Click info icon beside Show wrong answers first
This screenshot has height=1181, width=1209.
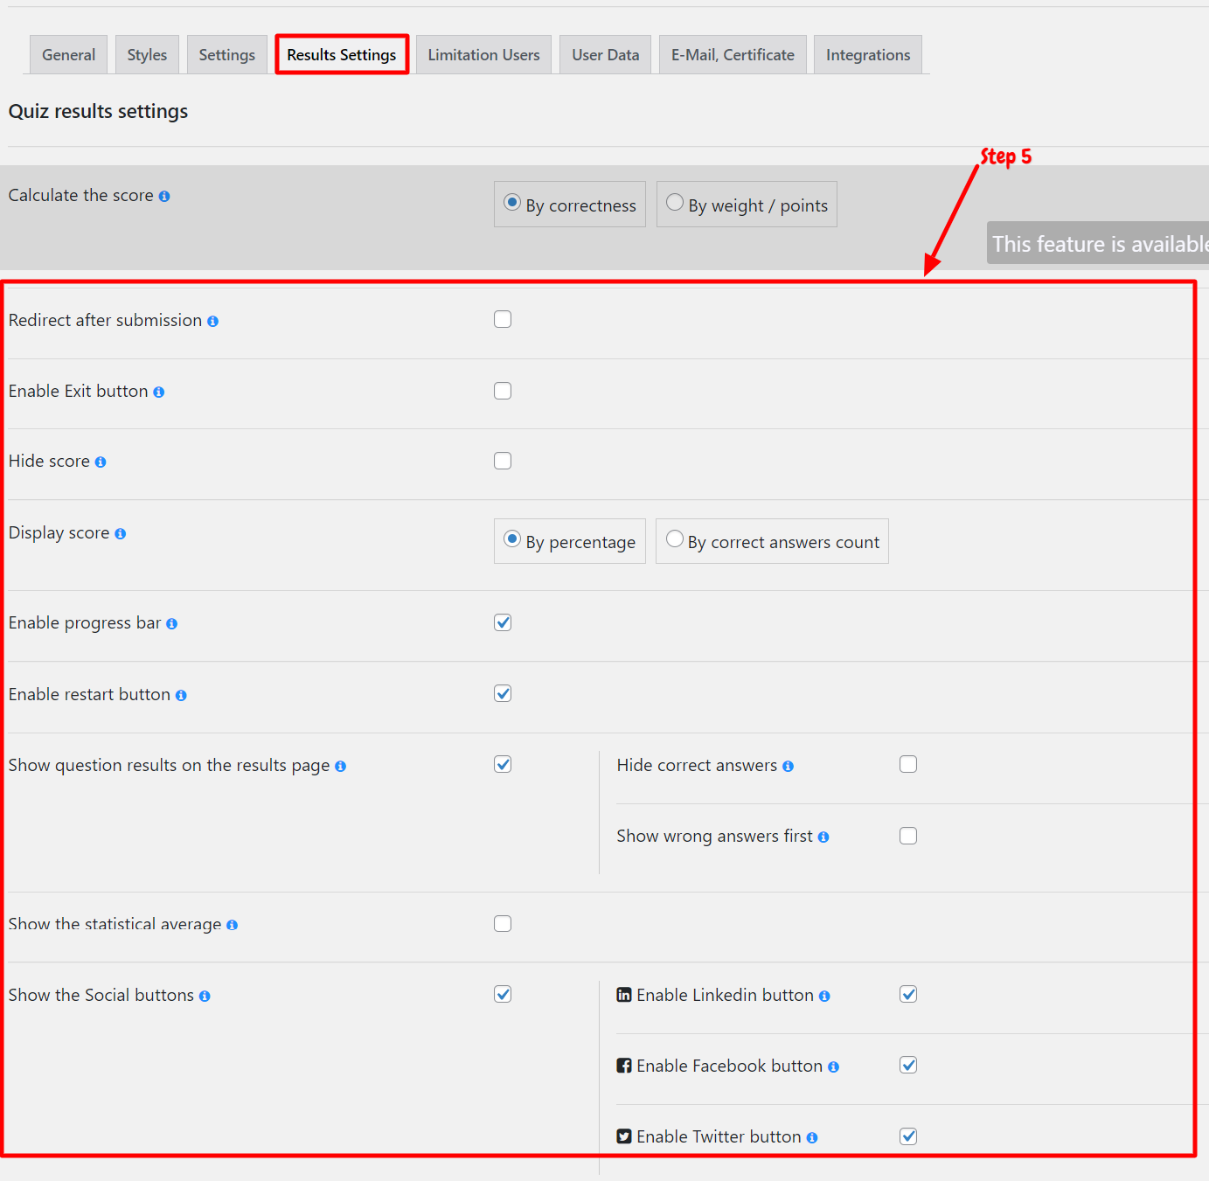[x=823, y=837]
